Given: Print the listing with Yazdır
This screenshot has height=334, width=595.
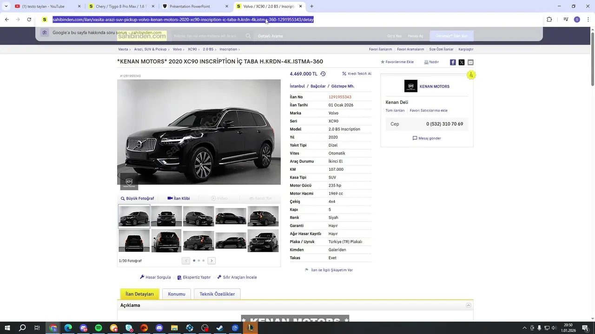Looking at the screenshot, I should coord(431,62).
